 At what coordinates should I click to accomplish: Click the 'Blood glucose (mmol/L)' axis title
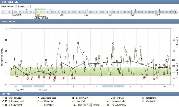2,57
